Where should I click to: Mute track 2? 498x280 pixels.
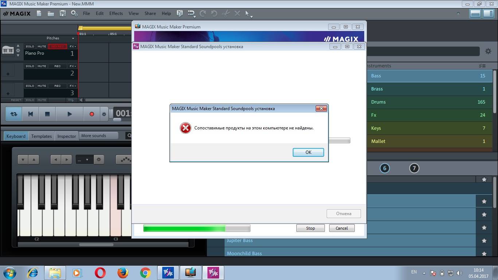(42, 66)
